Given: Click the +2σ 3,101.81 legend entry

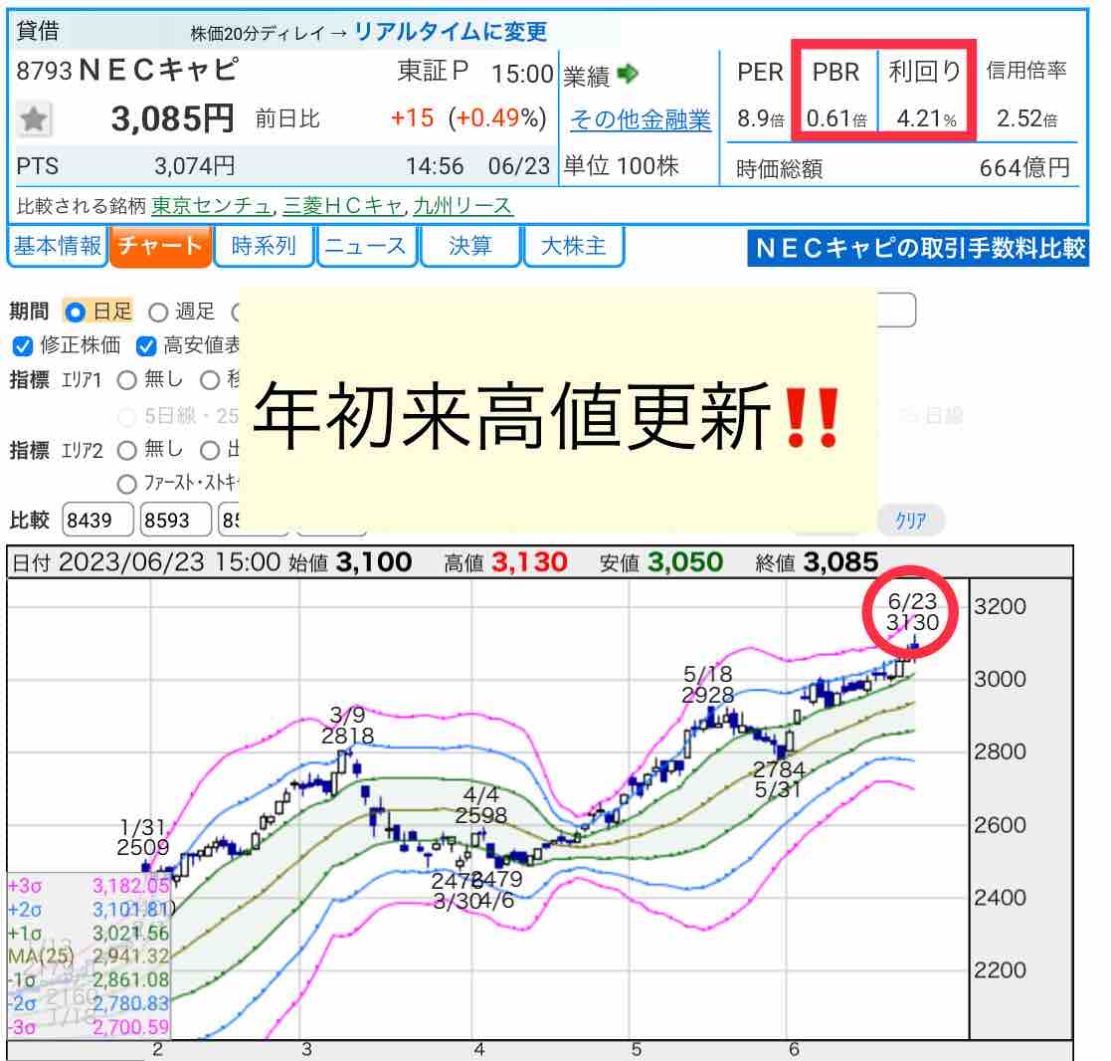Looking at the screenshot, I should 89,909.
